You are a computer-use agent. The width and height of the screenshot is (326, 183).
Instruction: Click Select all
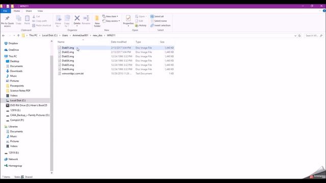click(157, 16)
